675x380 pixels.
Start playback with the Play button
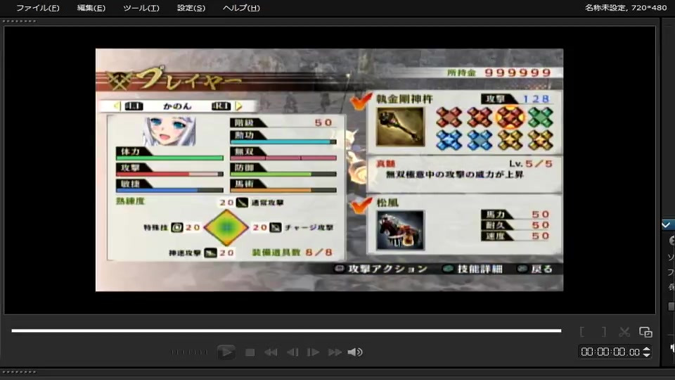(226, 352)
